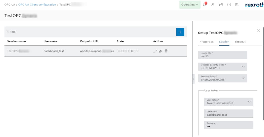Expand the Operating mode dropdown
The width and height of the screenshot is (264, 137).
click(x=189, y=5)
